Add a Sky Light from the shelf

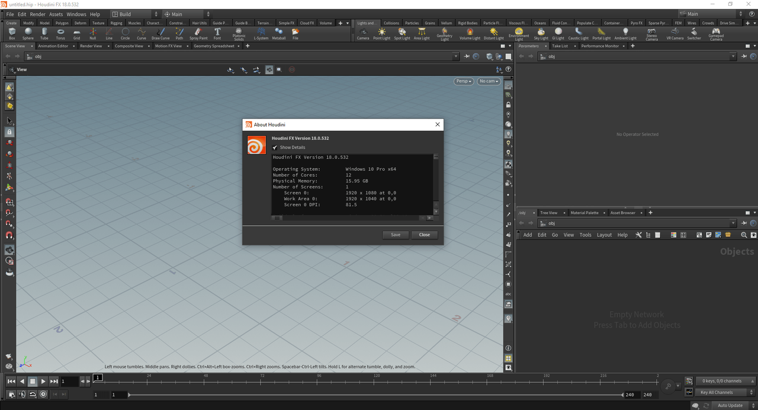coord(541,33)
